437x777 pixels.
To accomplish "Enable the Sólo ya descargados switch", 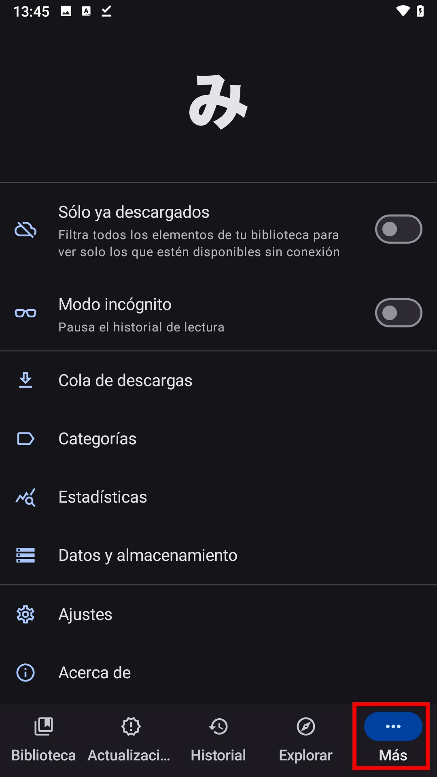I will [398, 229].
